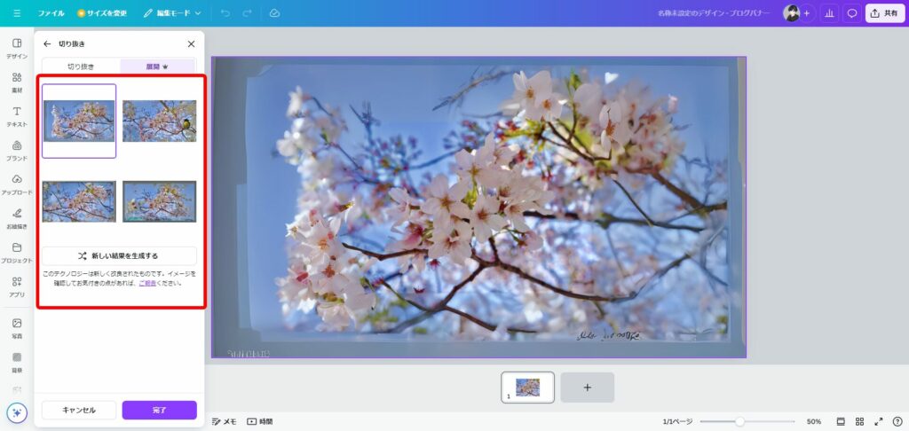This screenshot has height=431, width=909.
Task: Open the grid view icon
Action: [x=859, y=422]
